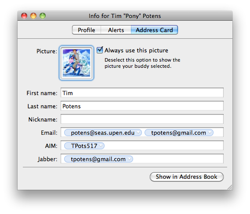The image size is (250, 214).
Task: Zoom window using green button
Action: pos(43,16)
